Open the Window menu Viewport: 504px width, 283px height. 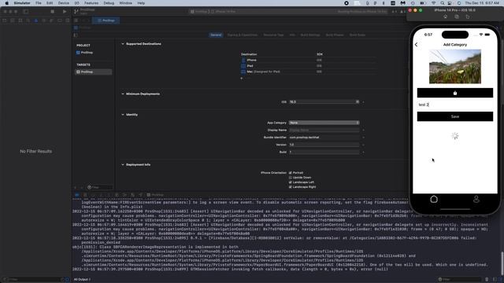point(125,3)
